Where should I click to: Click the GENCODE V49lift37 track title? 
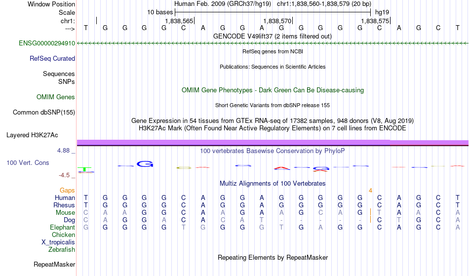click(273, 37)
